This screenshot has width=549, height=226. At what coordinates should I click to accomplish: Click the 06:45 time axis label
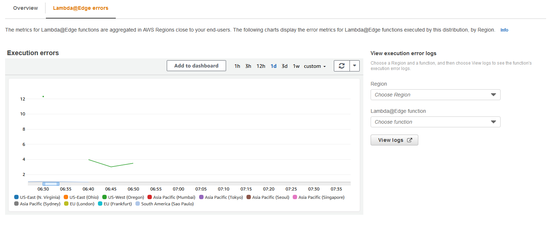(x=111, y=189)
